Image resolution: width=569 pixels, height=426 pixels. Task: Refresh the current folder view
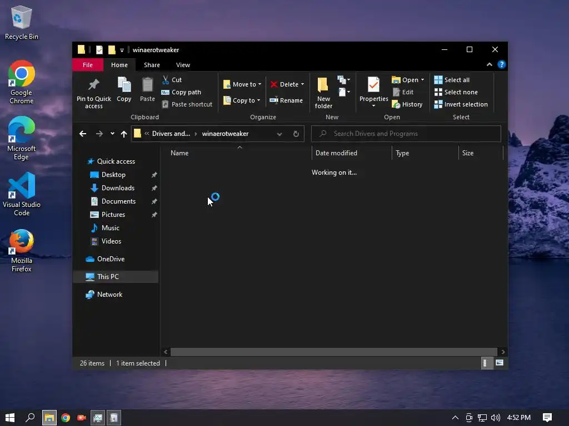pyautogui.click(x=296, y=134)
